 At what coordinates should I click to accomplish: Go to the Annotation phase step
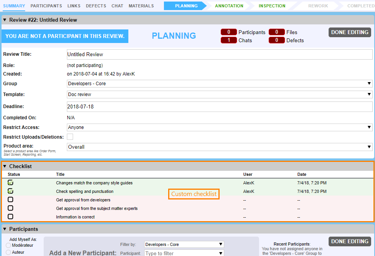229,6
